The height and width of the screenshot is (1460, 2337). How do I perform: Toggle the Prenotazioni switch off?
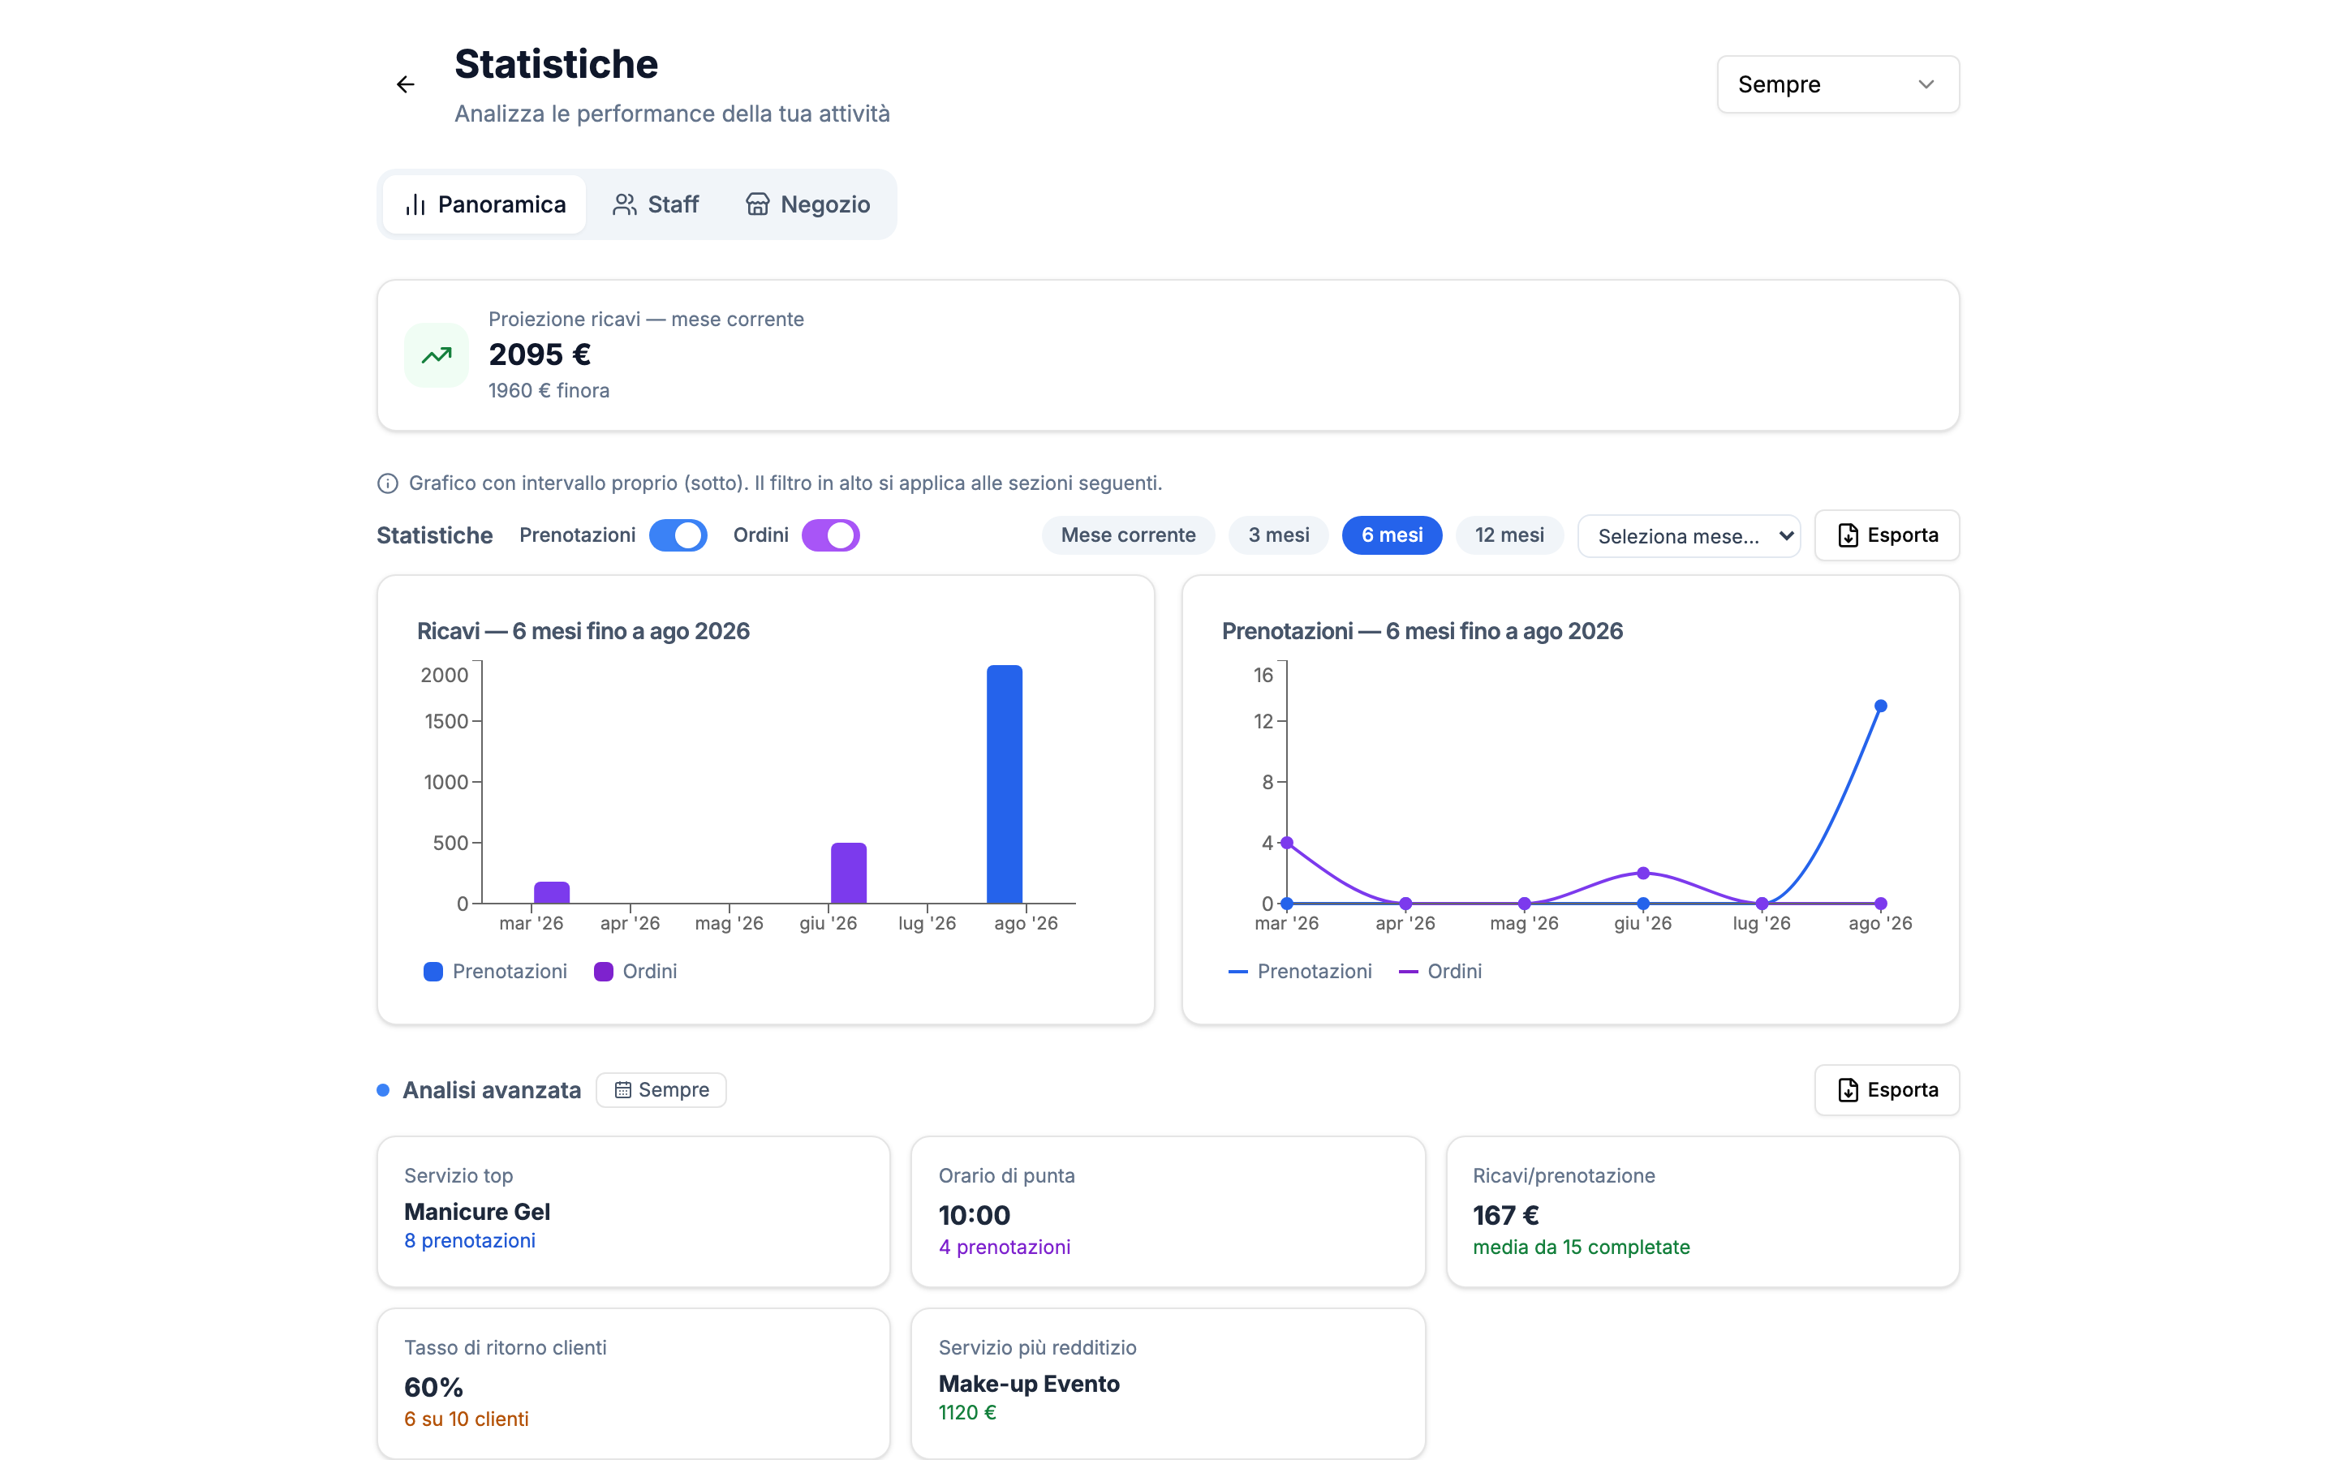(x=678, y=535)
